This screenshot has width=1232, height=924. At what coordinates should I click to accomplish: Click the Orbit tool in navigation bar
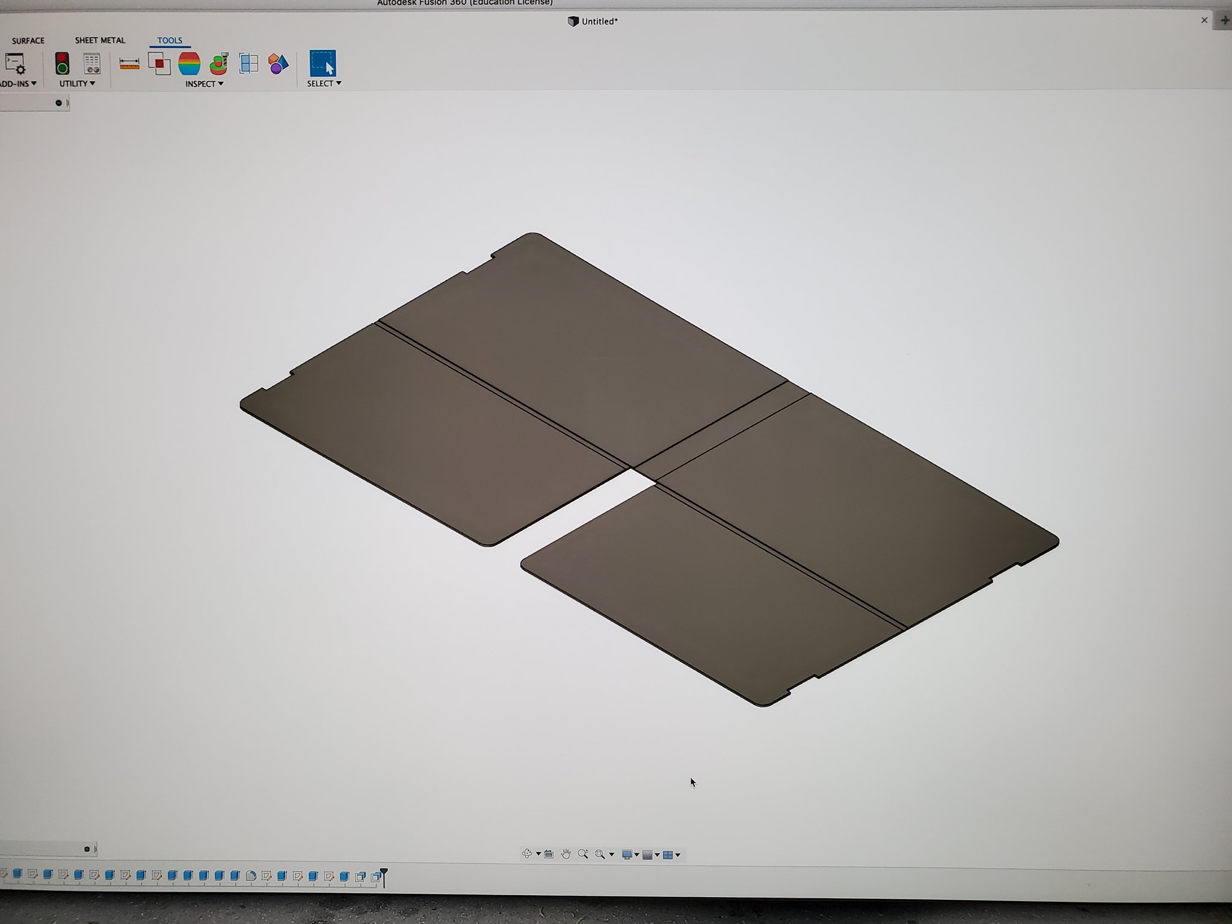528,854
